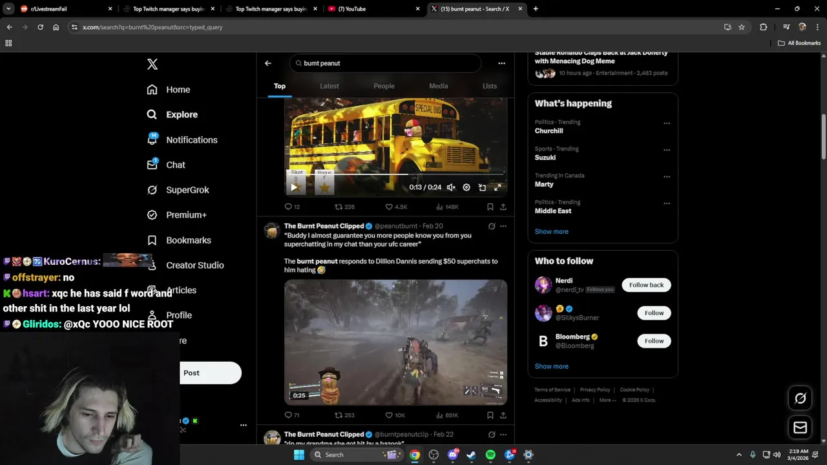827x465 pixels.
Task: Like the post with 10K likes
Action: click(395, 415)
